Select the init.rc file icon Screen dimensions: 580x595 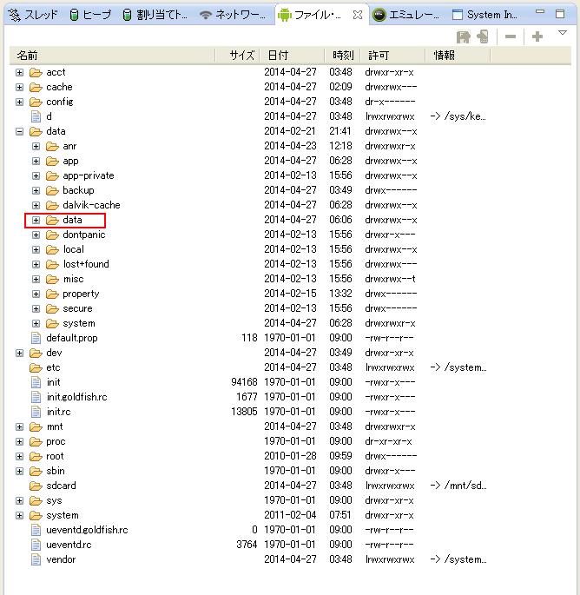point(36,412)
